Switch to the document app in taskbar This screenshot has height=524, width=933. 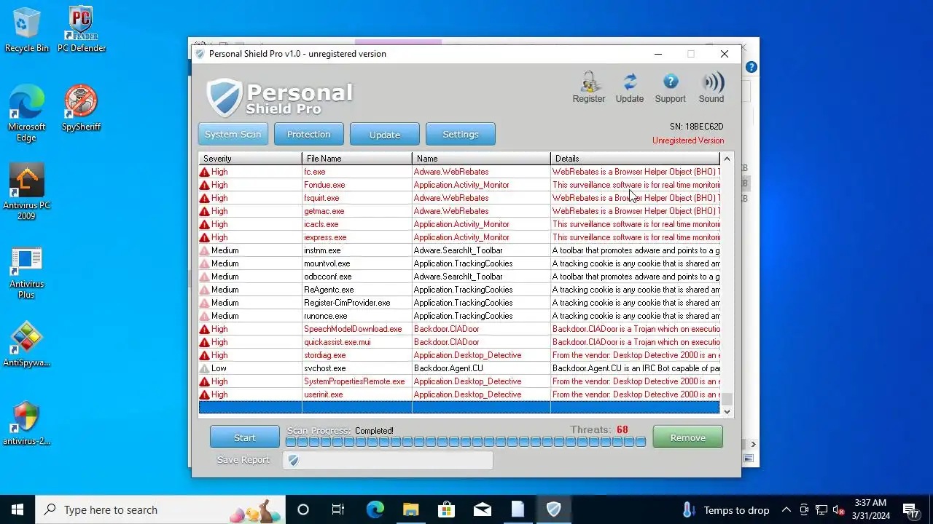click(518, 509)
